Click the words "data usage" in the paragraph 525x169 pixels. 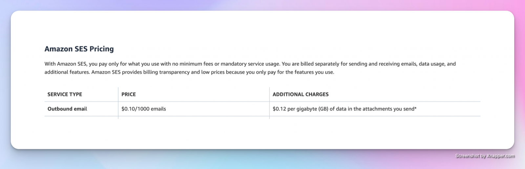(x=431, y=64)
